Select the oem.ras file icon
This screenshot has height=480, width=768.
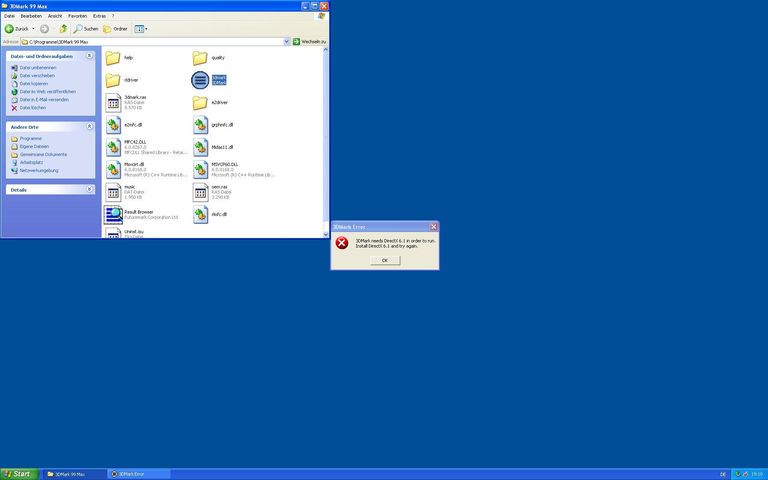point(200,192)
